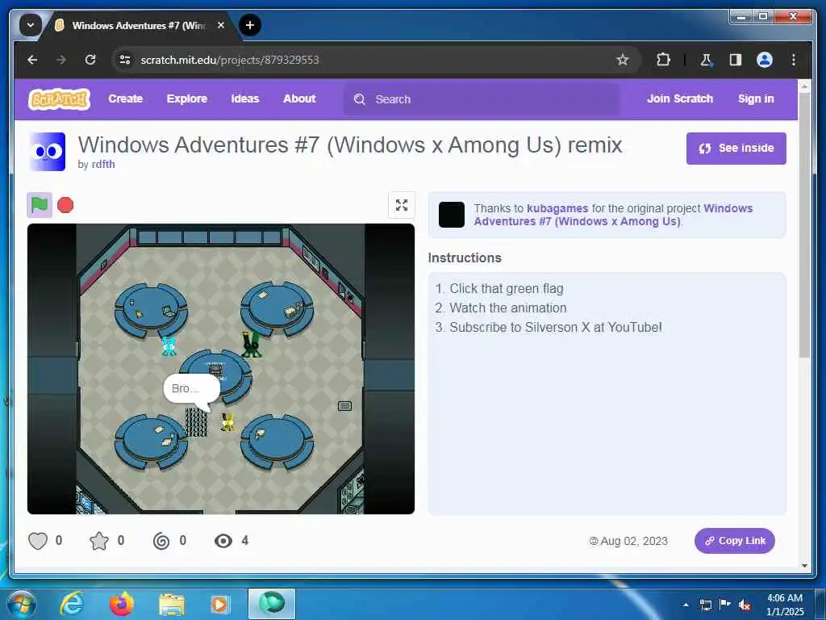Open the Extensions puzzle icon

click(663, 60)
